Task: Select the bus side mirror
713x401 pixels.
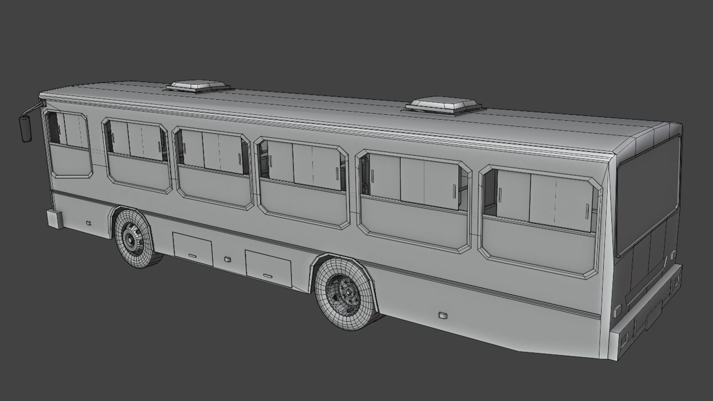Action: pos(26,129)
